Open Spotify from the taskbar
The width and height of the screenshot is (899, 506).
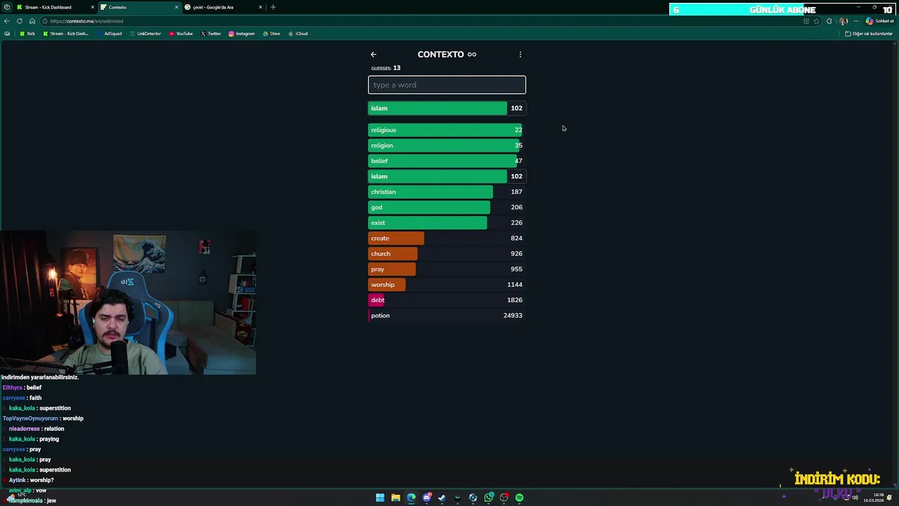click(520, 498)
